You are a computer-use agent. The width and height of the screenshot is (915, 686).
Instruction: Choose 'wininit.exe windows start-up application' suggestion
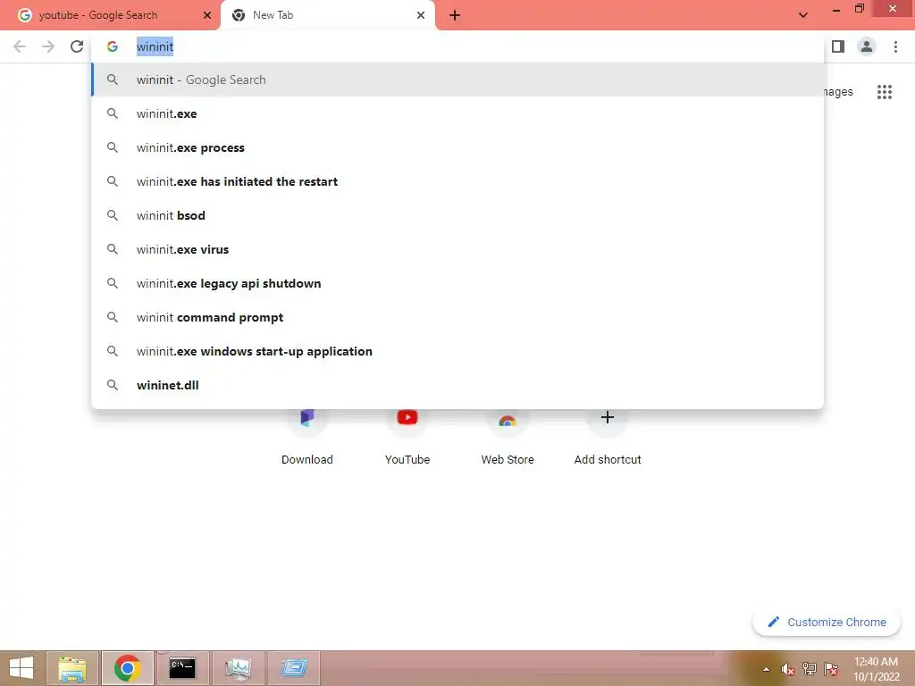click(457, 351)
